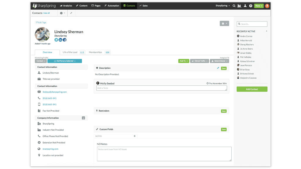Screen dimensions: 301x169
Task: Open the Contact marketing profile dropdown
Action: click(x=41, y=61)
